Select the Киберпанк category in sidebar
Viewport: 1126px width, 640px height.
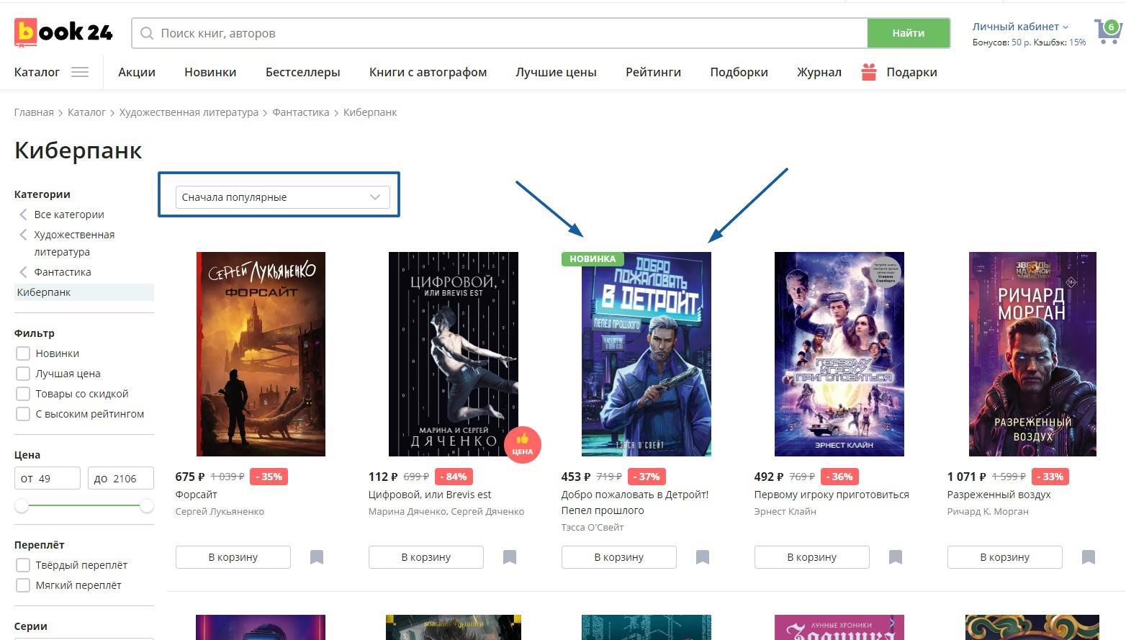(84, 292)
